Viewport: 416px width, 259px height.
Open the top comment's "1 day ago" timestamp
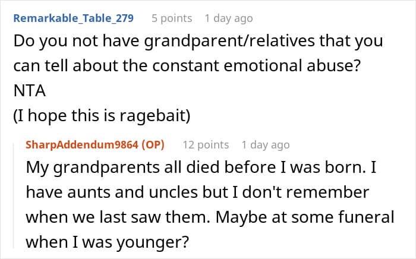[228, 18]
